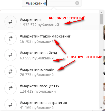Click the dropdown scrollbar thumb
This screenshot has height=111, width=105.
(x=101, y=19)
